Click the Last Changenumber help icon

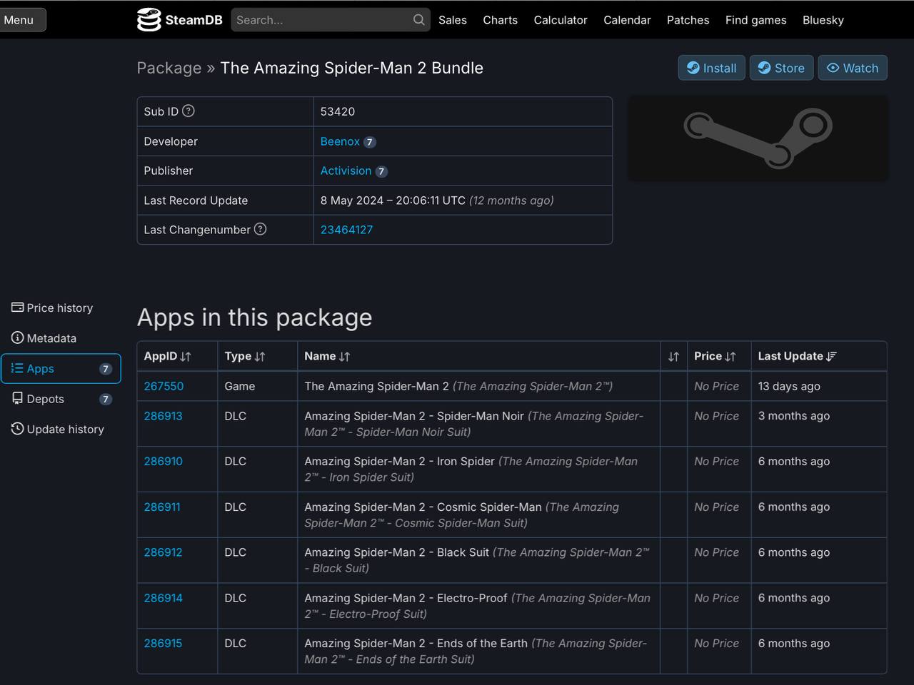260,229
